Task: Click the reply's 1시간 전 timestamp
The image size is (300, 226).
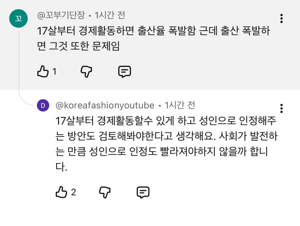Action: coord(180,105)
